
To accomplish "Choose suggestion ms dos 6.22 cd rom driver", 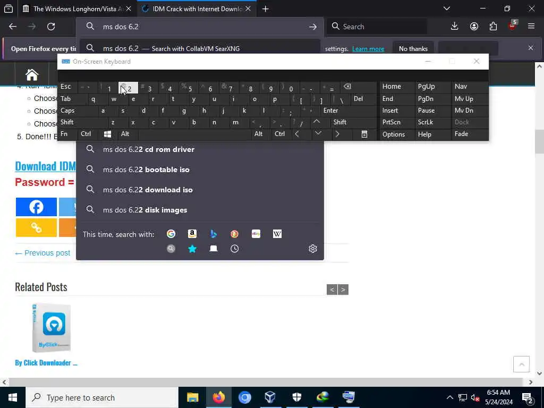I will tap(200, 149).
